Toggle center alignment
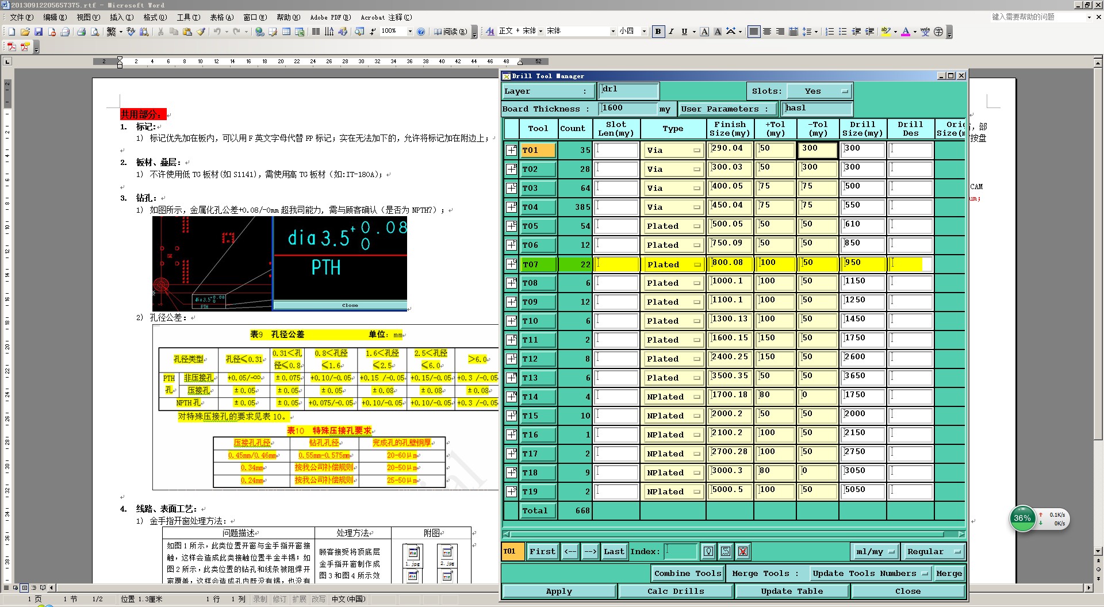This screenshot has height=607, width=1104. pos(766,32)
